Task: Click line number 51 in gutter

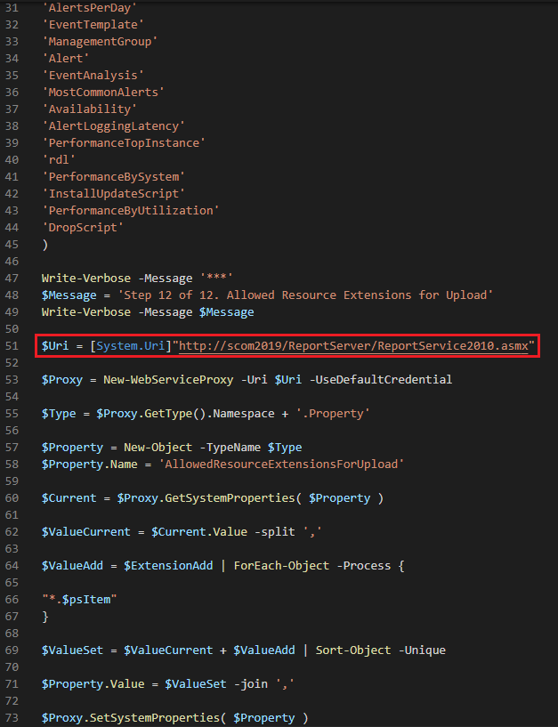Action: (x=12, y=346)
